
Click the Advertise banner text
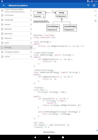pos(49,132)
